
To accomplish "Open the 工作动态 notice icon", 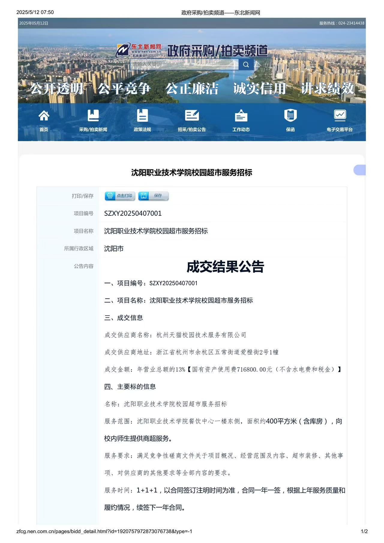I will (x=241, y=116).
